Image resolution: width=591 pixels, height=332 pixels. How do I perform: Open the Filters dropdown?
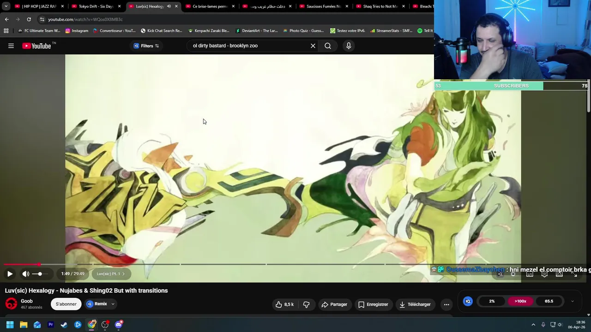point(146,46)
